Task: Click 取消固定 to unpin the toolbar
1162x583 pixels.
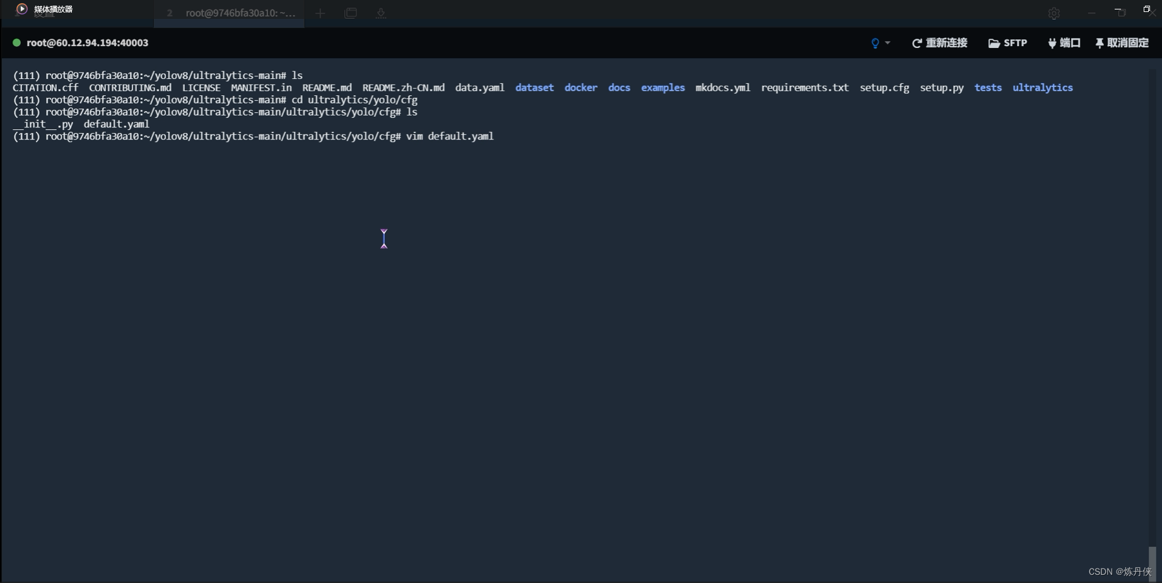Action: (x=1122, y=43)
